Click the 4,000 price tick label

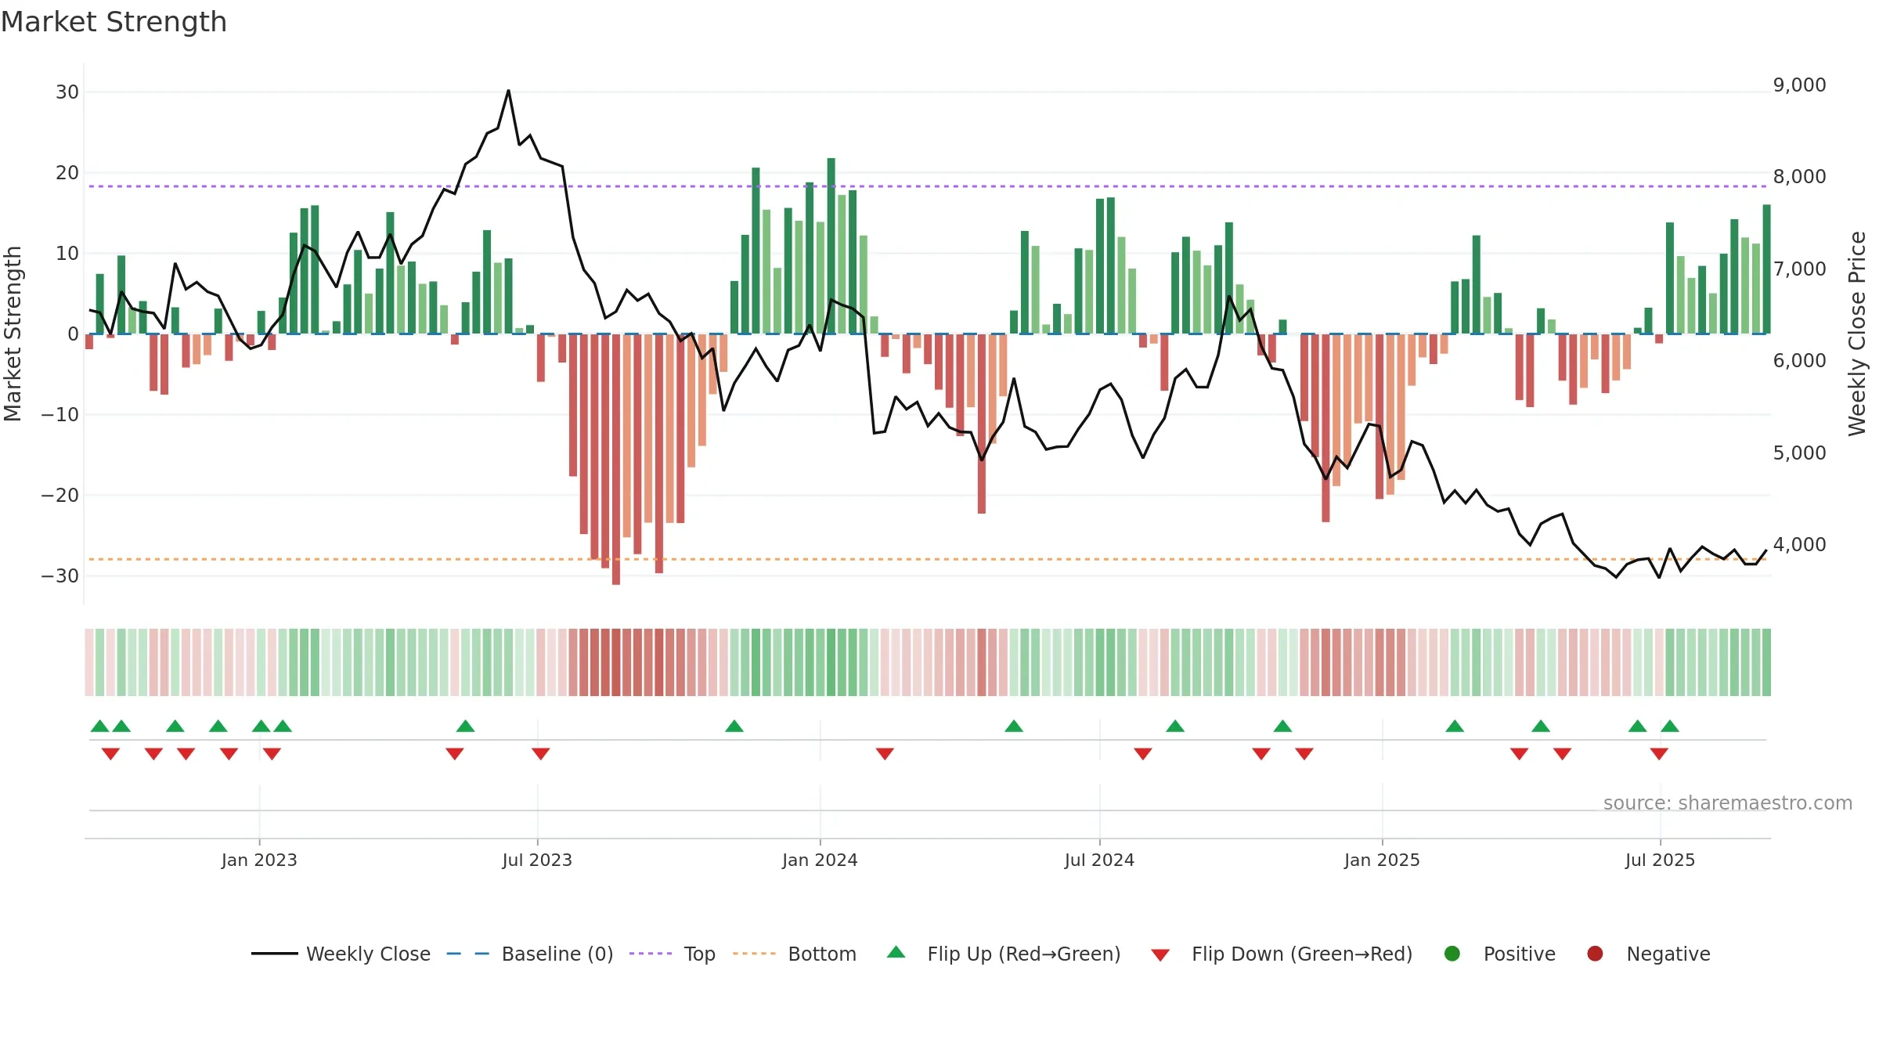click(x=1799, y=545)
